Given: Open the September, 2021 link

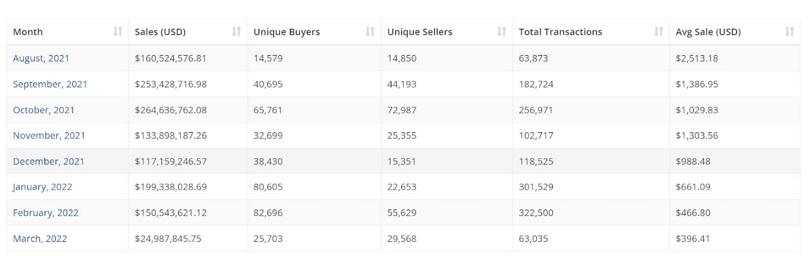Looking at the screenshot, I should (x=50, y=84).
